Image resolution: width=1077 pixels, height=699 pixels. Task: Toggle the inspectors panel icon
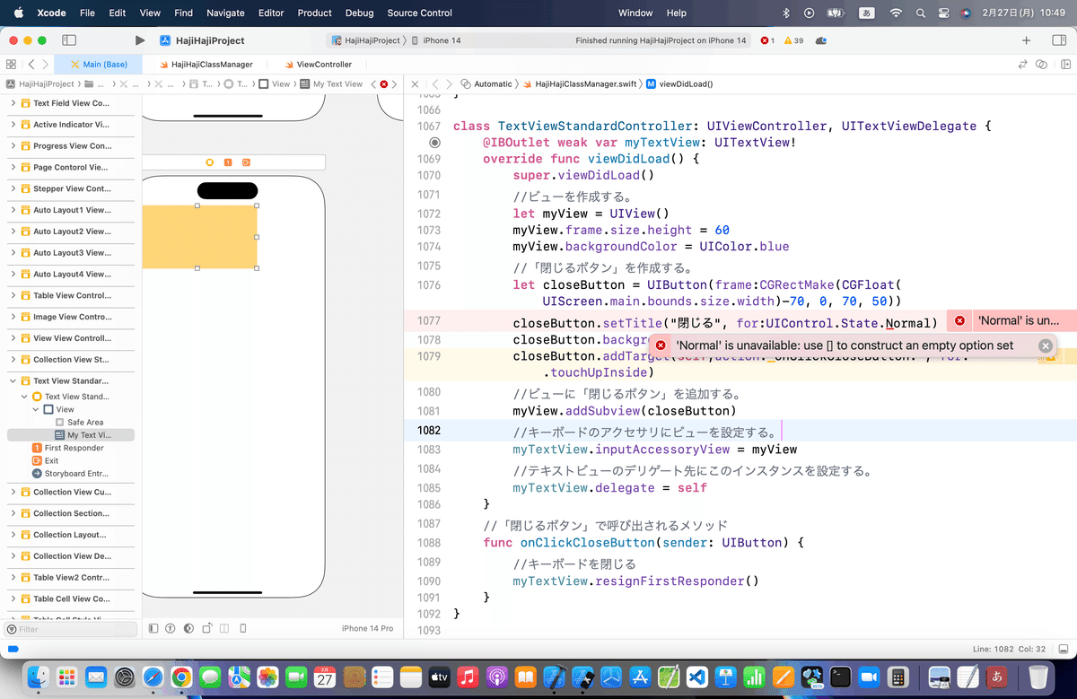click(1058, 40)
